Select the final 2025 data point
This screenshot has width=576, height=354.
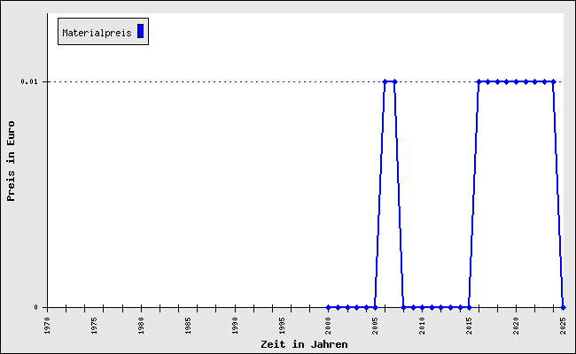563,307
